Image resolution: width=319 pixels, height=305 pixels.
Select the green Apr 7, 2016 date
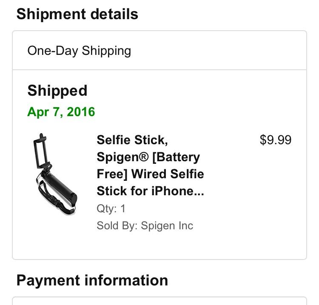tap(61, 112)
